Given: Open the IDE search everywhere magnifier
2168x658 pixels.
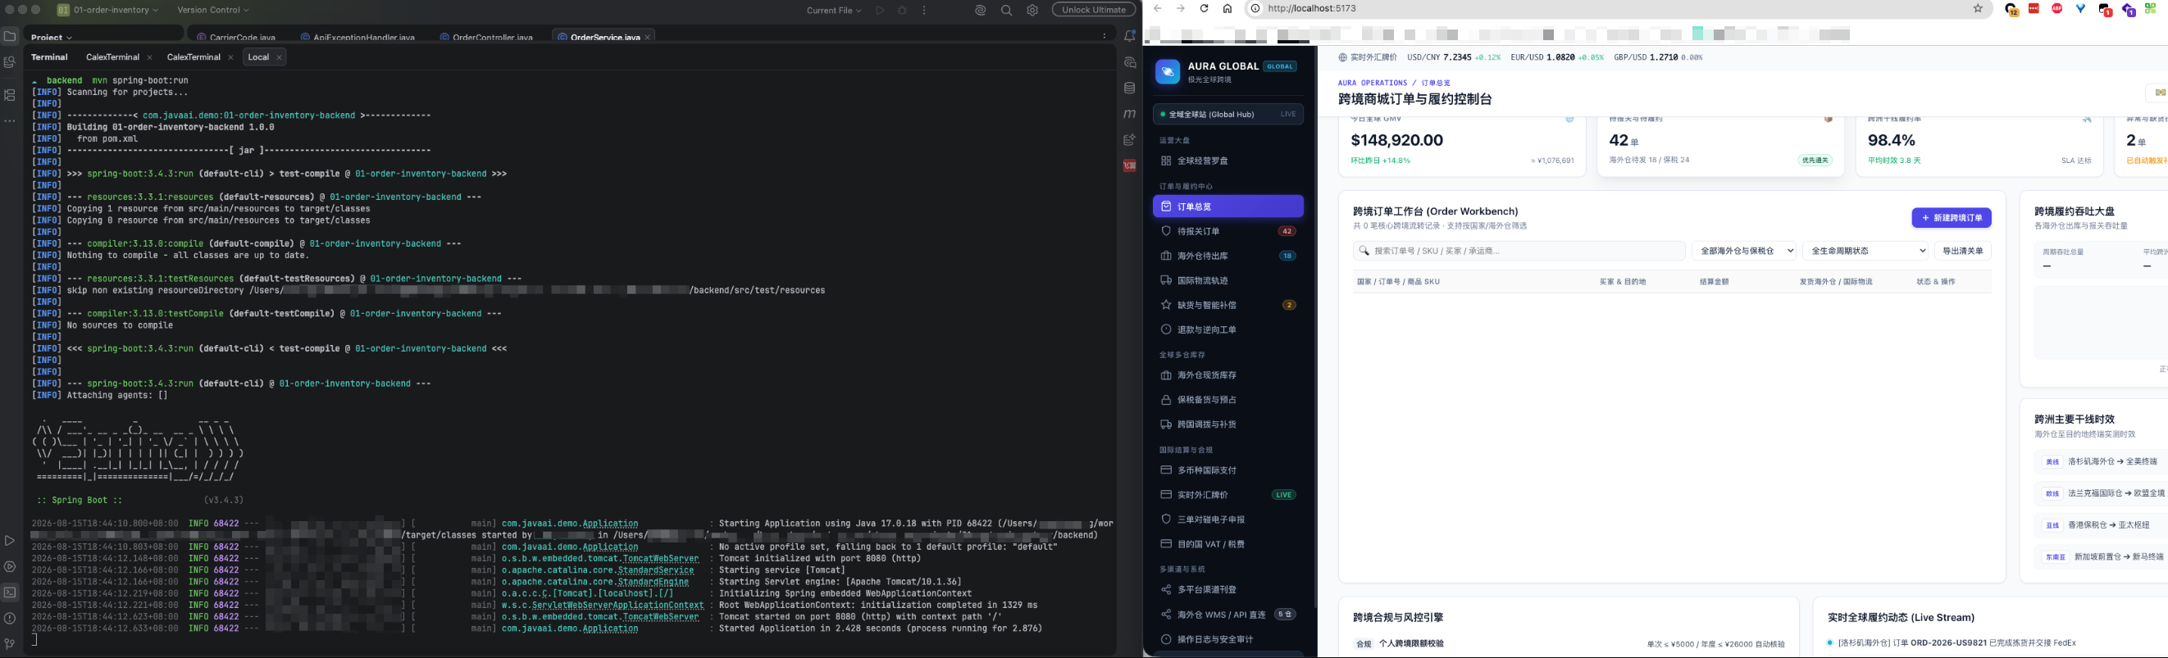Looking at the screenshot, I should pos(1007,10).
